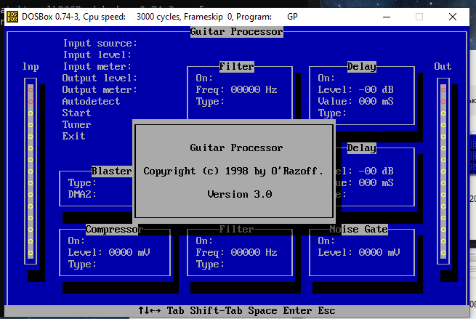Select the Output meter menu entry
This screenshot has width=476, height=319.
tap(100, 90)
